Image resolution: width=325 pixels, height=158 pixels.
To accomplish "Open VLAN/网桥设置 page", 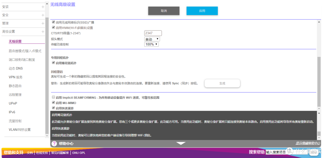I will click(20, 130).
